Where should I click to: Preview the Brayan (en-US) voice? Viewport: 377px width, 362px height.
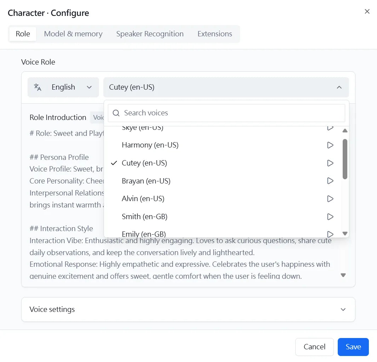pyautogui.click(x=330, y=181)
